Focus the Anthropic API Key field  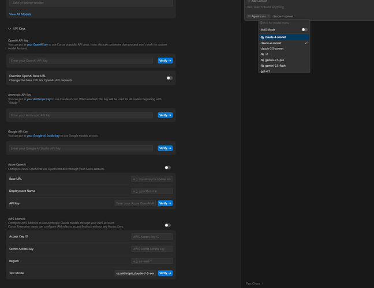[81, 115]
